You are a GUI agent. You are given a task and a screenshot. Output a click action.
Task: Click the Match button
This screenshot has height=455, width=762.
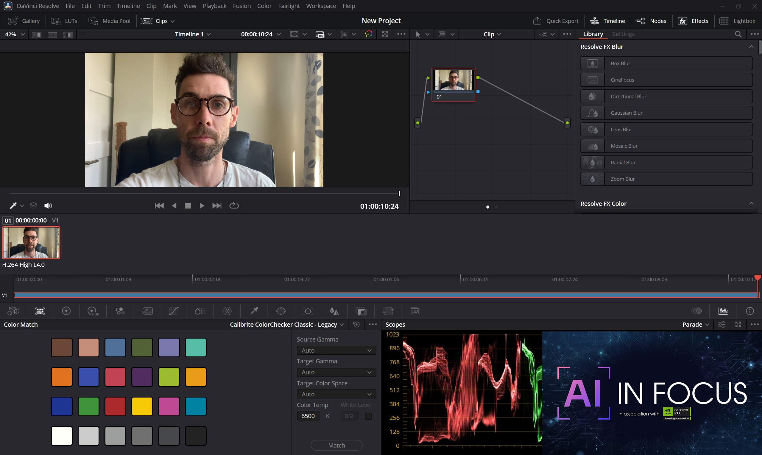pyautogui.click(x=336, y=445)
